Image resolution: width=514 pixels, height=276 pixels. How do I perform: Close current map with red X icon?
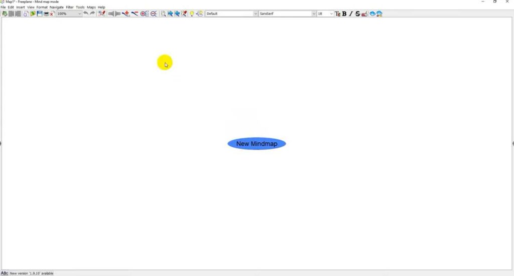point(52,14)
